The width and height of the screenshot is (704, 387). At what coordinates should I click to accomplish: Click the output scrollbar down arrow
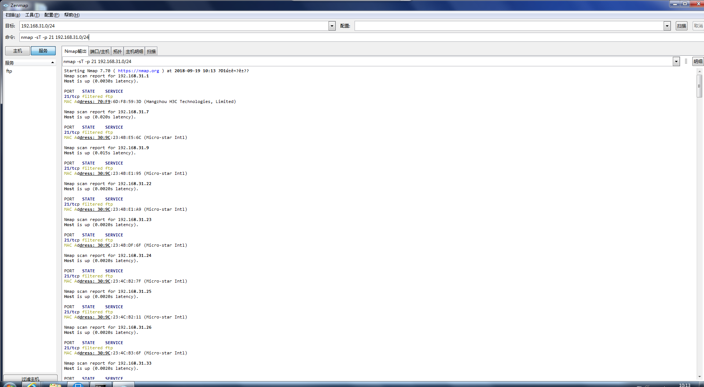[x=700, y=376]
